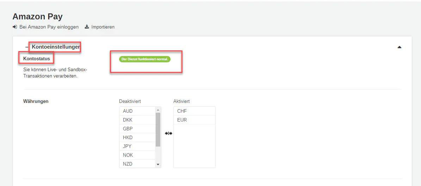Select NOK currency entry
Image resolution: width=421 pixels, height=186 pixels.
click(x=137, y=155)
